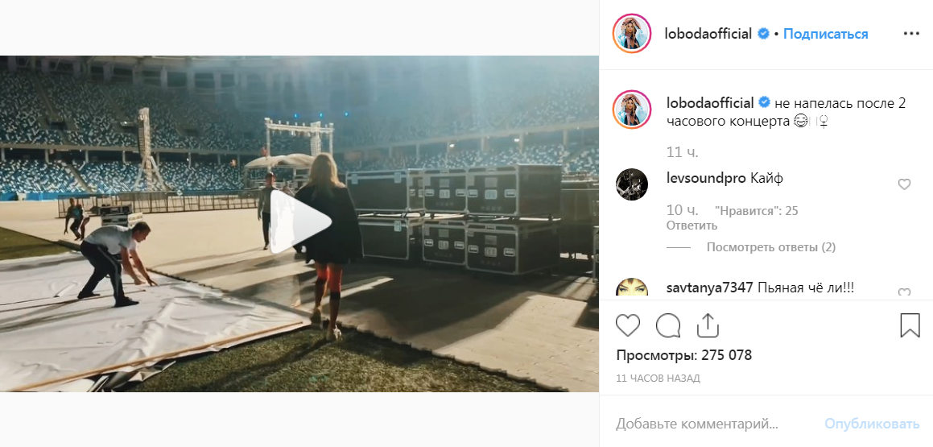Click header profile avatar with story ring
This screenshot has height=447, width=933.
[x=631, y=34]
